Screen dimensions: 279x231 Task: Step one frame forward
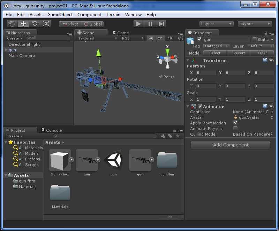point(161,24)
